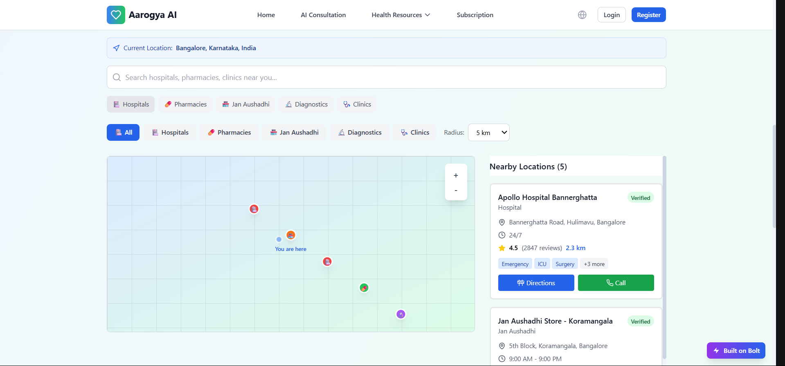Image resolution: width=785 pixels, height=366 pixels.
Task: Click the current location arrow icon
Action: 117,48
